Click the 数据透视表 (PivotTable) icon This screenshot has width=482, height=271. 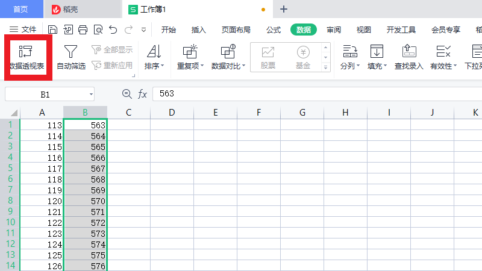tap(27, 52)
